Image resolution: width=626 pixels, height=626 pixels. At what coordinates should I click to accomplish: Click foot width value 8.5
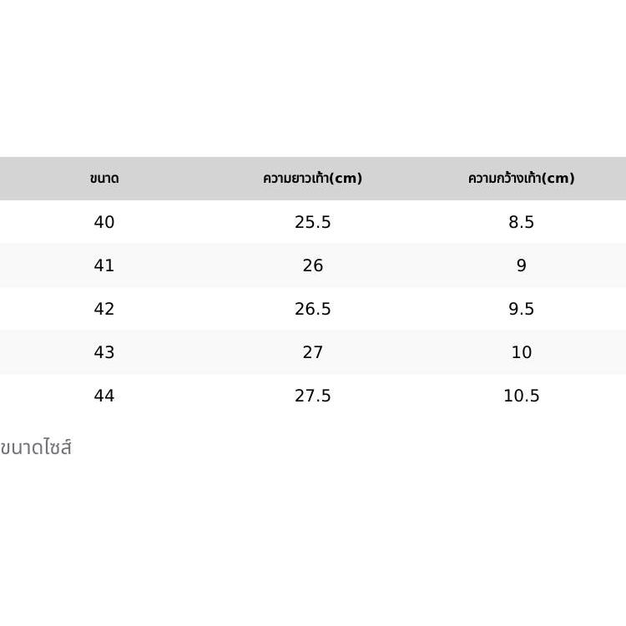tap(522, 222)
